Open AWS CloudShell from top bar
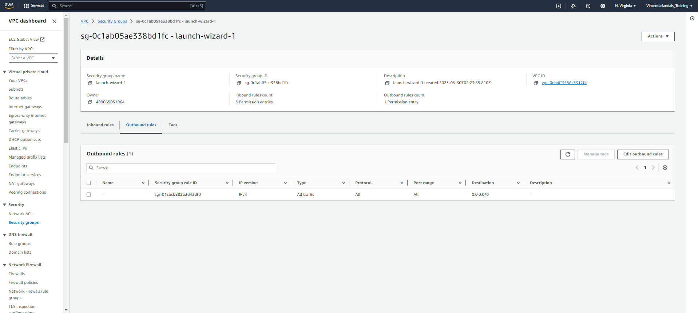 coord(559,6)
